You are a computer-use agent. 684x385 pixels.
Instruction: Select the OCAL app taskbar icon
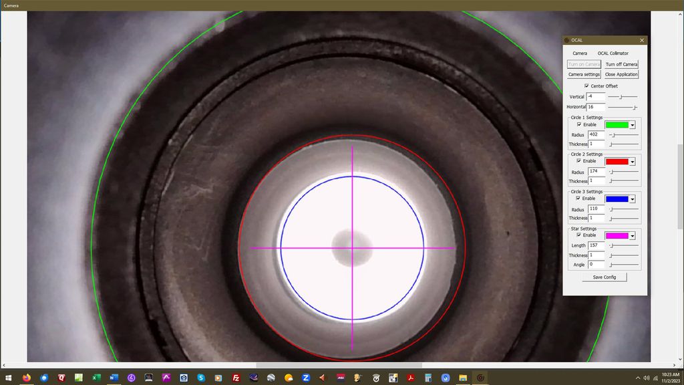tap(480, 378)
